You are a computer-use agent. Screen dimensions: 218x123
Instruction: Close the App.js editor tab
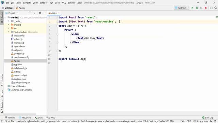pos(59,13)
